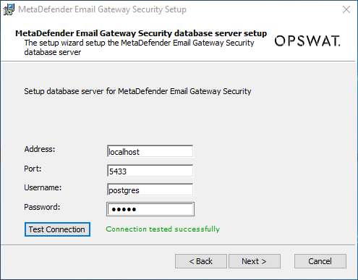The height and width of the screenshot is (280, 358).
Task: Click the Port field showing 5433
Action: pyautogui.click(x=150, y=171)
